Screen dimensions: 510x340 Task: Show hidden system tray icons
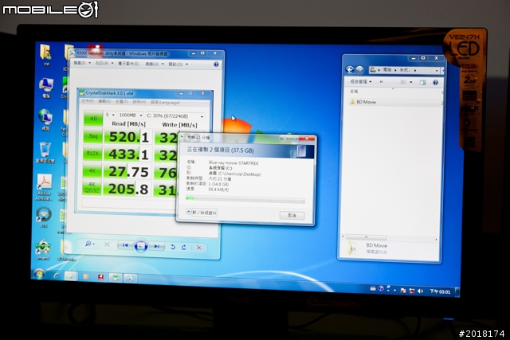click(394, 290)
